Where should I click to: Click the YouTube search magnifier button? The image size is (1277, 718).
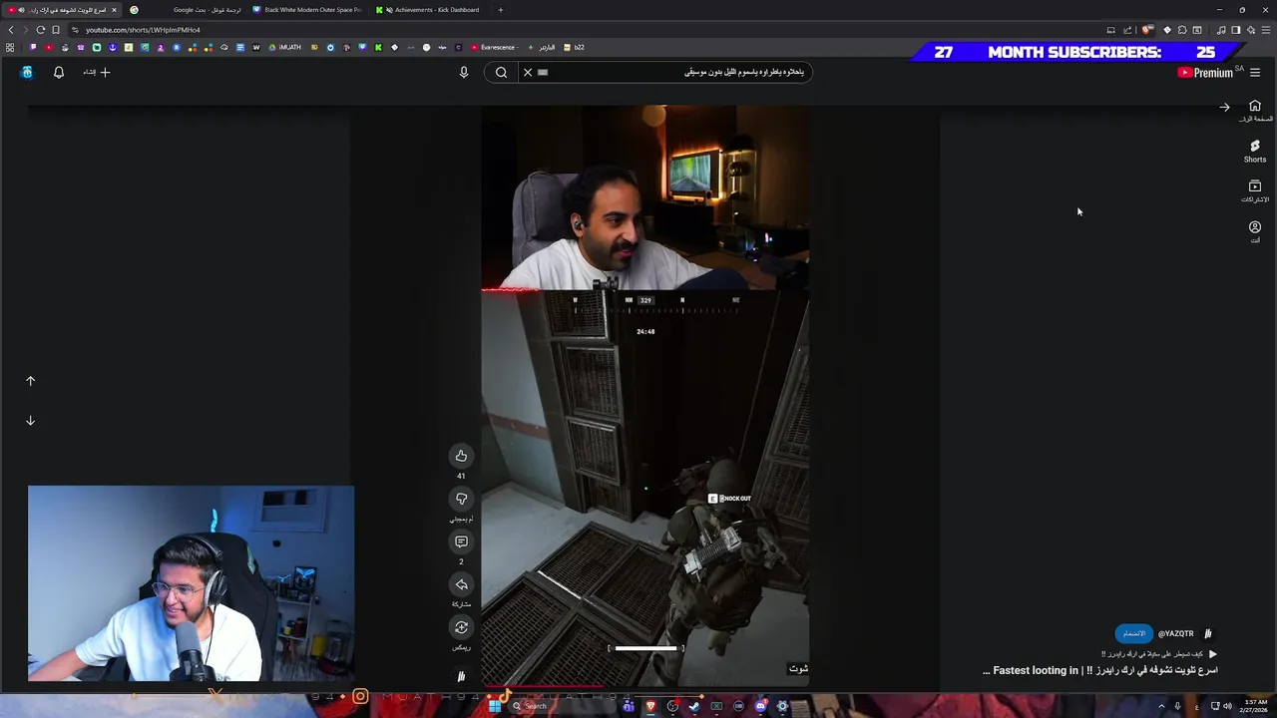502,72
